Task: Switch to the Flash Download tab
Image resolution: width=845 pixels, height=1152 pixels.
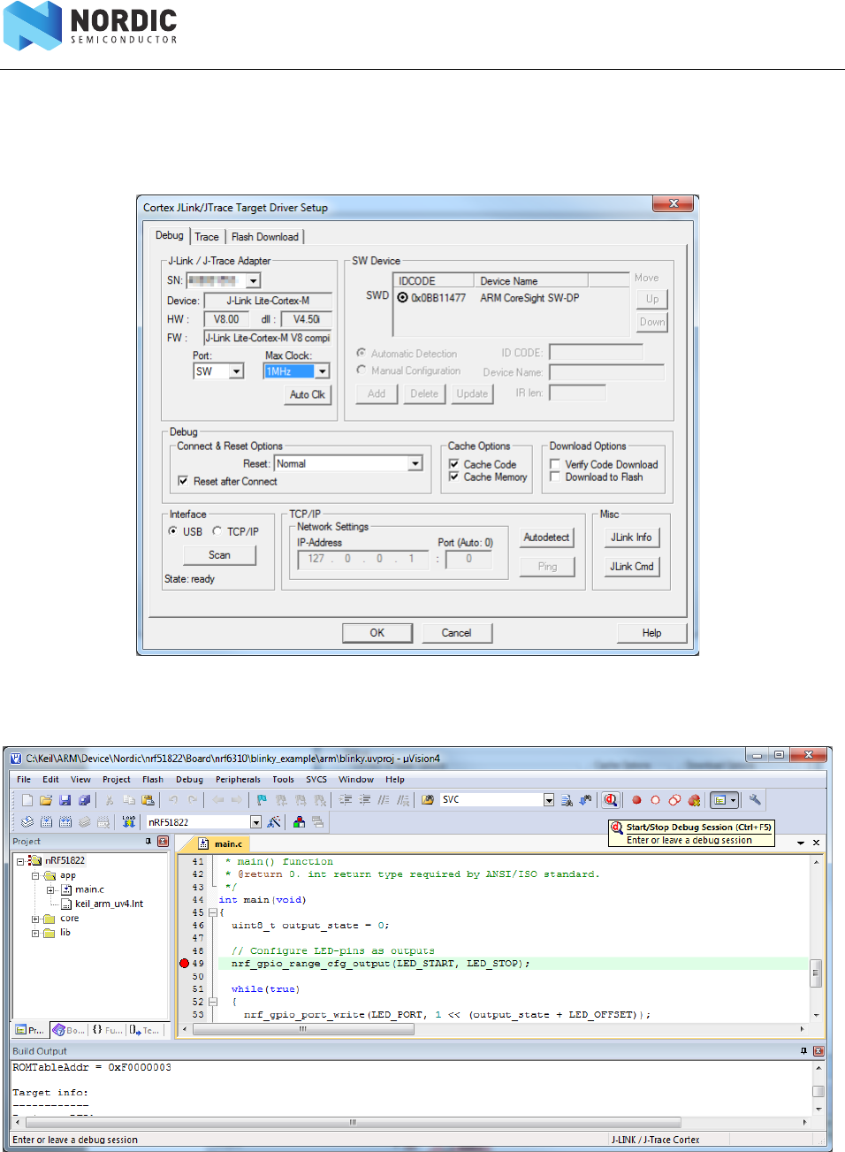Action: pos(265,237)
